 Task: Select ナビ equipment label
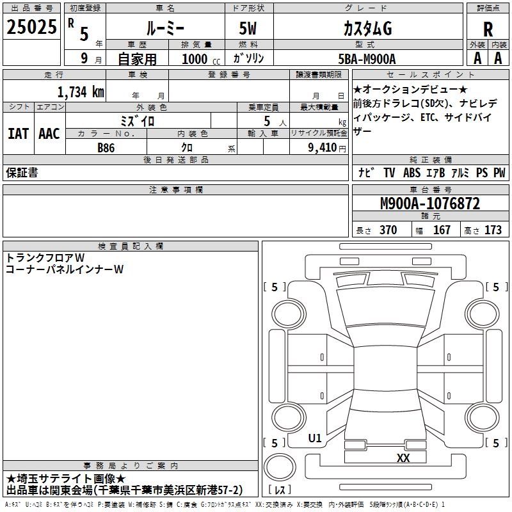pos(366,172)
